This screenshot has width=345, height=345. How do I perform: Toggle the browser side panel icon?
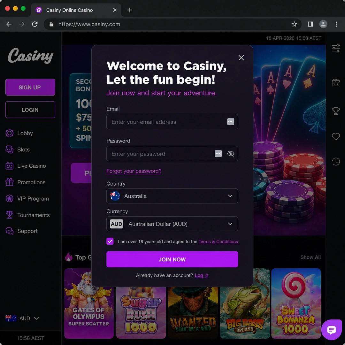(310, 24)
